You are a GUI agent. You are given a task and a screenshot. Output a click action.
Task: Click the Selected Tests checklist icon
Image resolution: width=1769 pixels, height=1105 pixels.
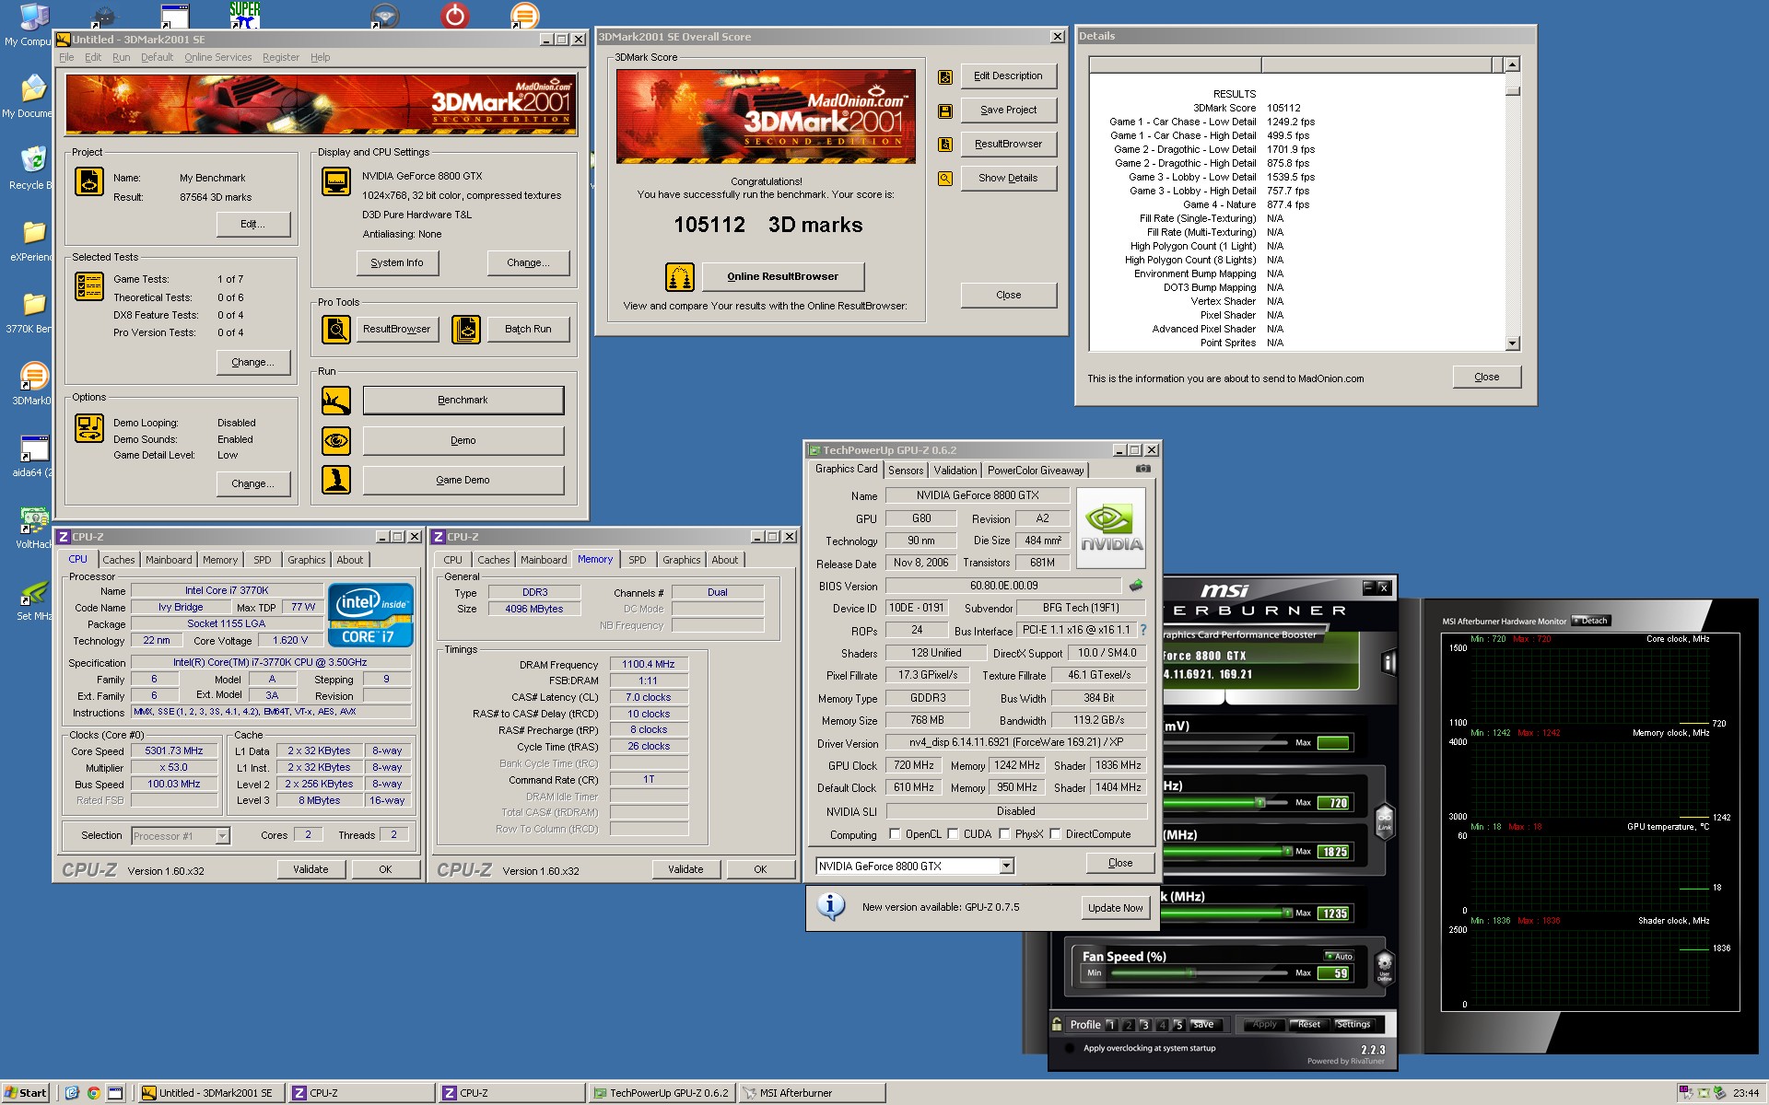pos(89,286)
